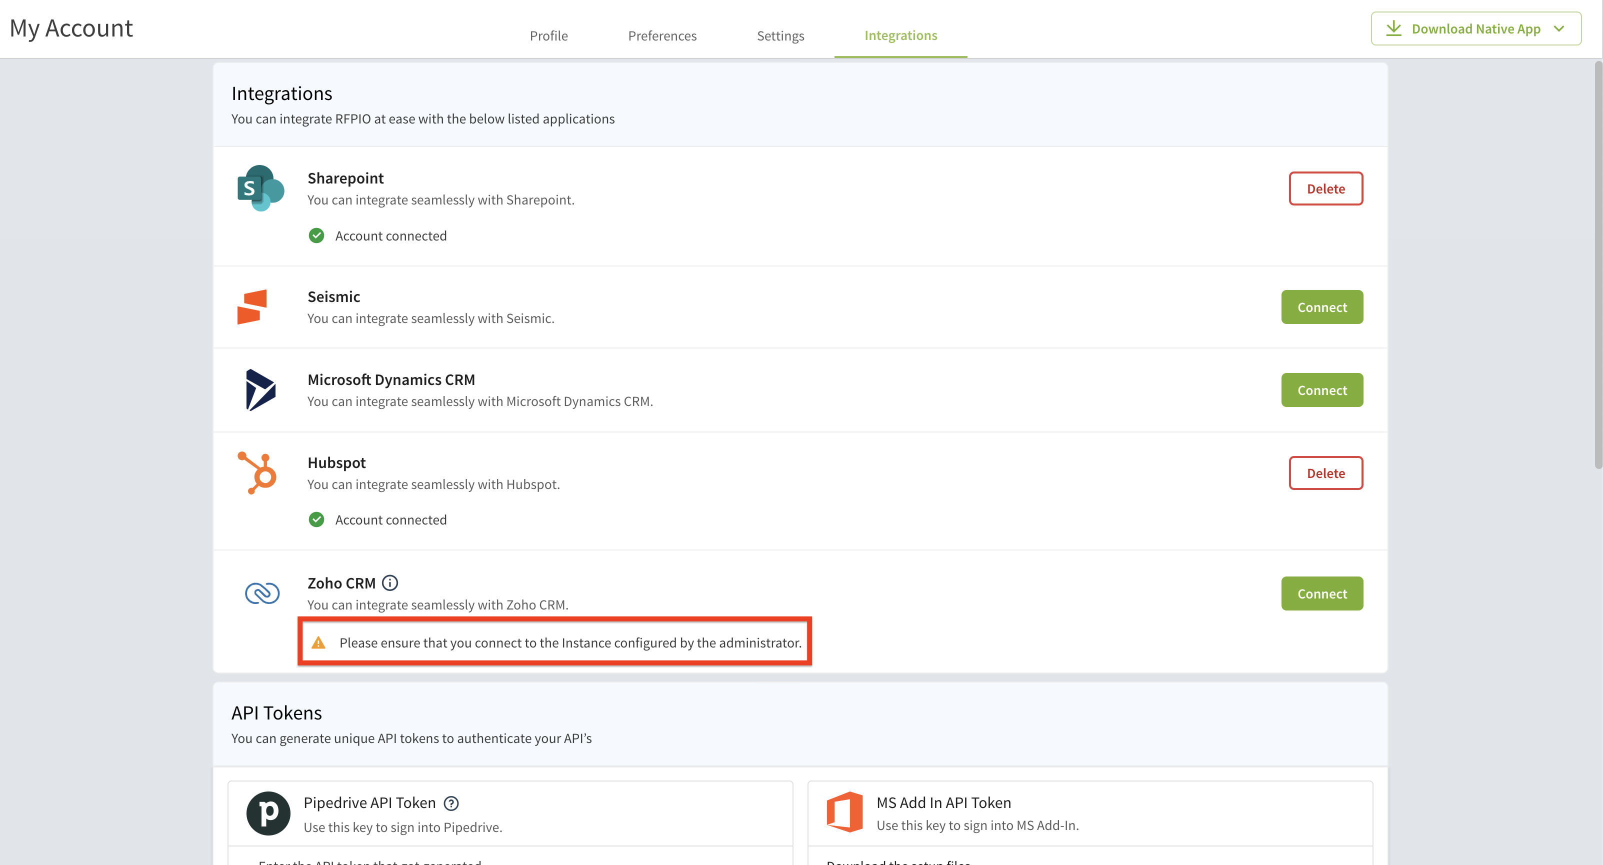Viewport: 1603px width, 865px height.
Task: Click 'You can integrate seamlessly with Microsoft Dynamics CRM.'
Action: tap(480, 401)
